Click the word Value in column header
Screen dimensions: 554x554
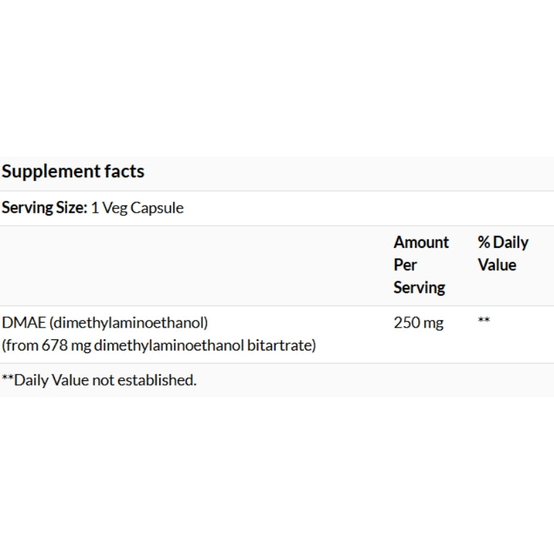point(497,265)
